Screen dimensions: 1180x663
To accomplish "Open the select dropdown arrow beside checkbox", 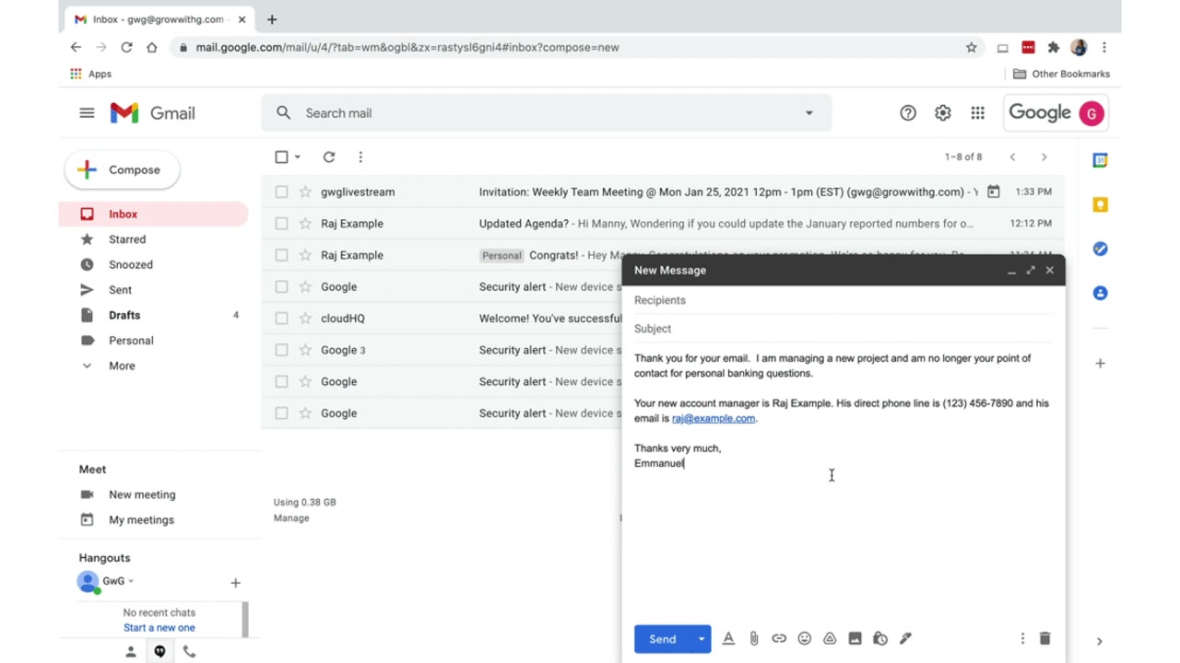I will pyautogui.click(x=297, y=157).
